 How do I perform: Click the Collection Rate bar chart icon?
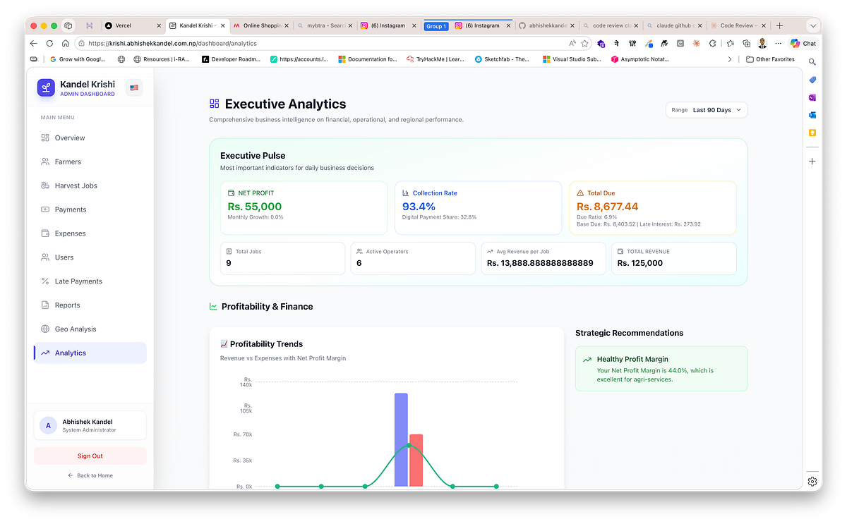pyautogui.click(x=406, y=193)
